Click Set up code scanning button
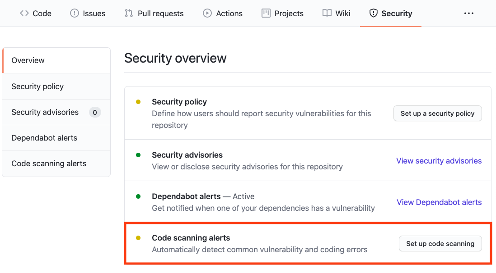 pos(440,244)
